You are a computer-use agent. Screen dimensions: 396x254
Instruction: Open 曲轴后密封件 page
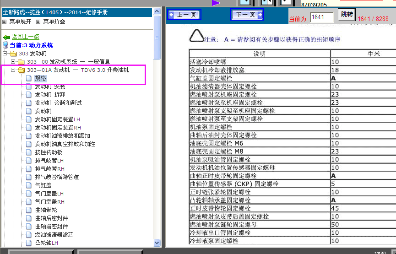(52, 218)
